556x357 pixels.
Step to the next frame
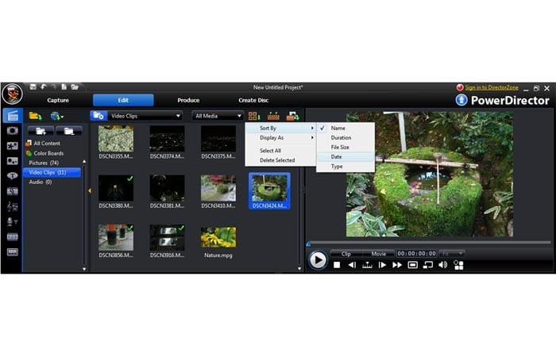(382, 265)
